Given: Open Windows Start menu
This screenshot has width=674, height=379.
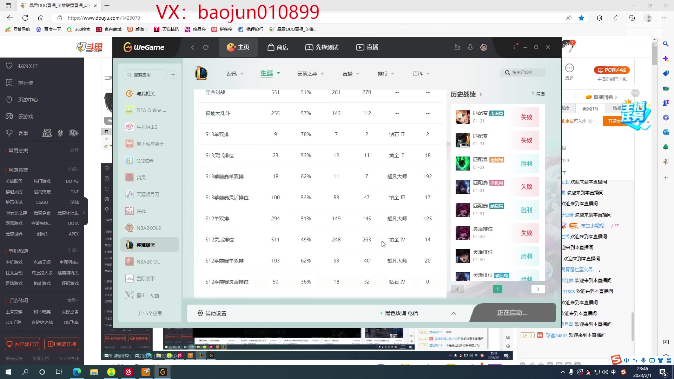Looking at the screenshot, I should [x=8, y=372].
